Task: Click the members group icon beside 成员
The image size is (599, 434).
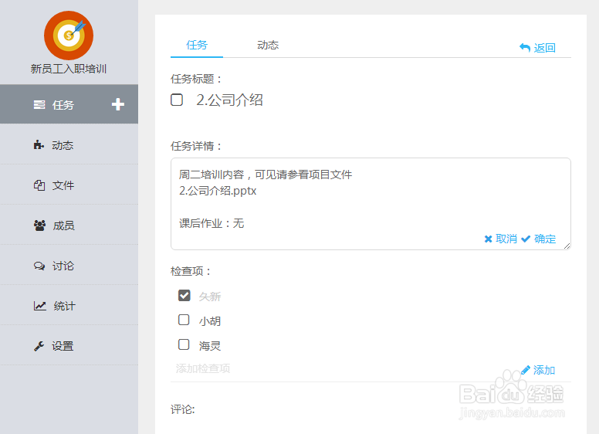Action: click(x=39, y=225)
